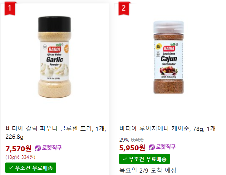Screen dimensions: 226x175
Task: Click the rank 2 red ribbon badge
Action: (x=124, y=8)
